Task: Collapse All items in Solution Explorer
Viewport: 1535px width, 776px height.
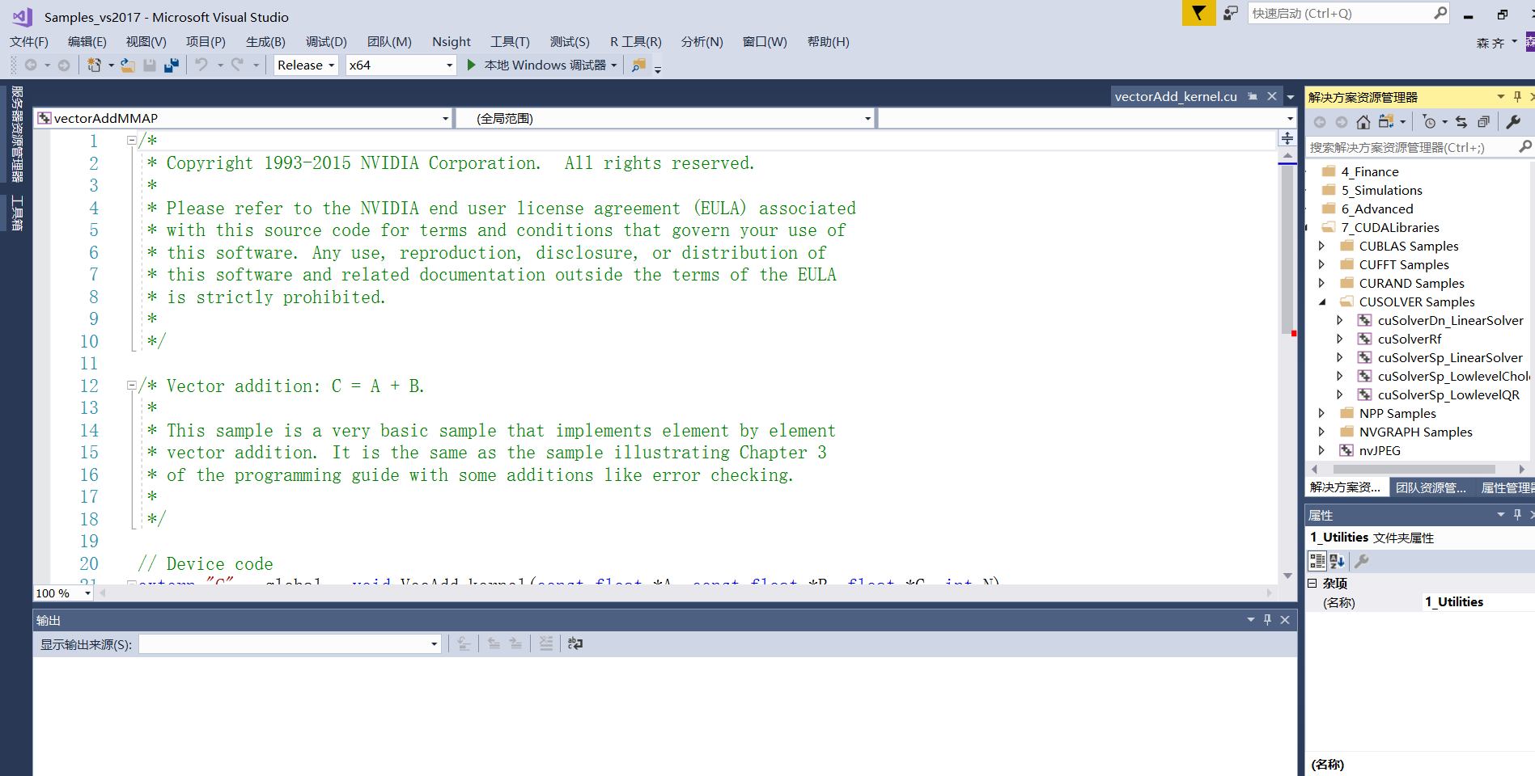Action: (x=1484, y=121)
